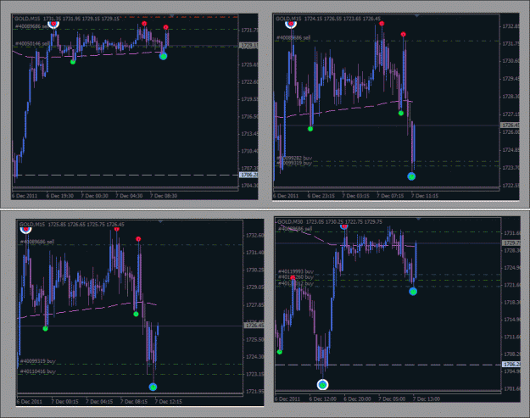Click the 1730.60 price scale value
The height and width of the screenshot is (418, 530).
click(x=510, y=61)
